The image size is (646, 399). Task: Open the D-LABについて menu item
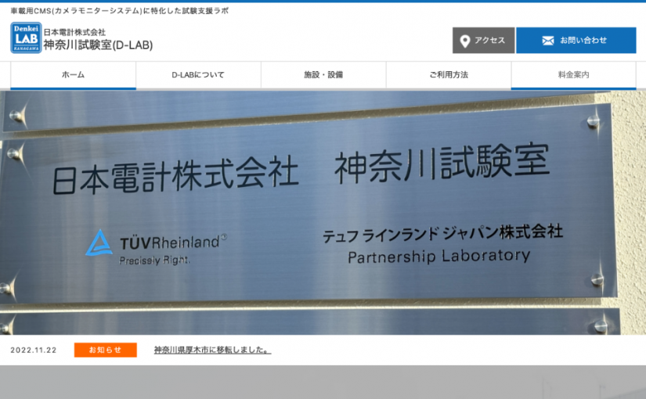pyautogui.click(x=198, y=75)
